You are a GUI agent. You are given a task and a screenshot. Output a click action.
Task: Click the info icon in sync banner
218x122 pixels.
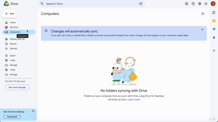tap(46, 31)
